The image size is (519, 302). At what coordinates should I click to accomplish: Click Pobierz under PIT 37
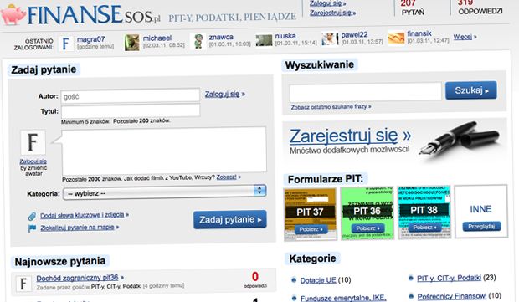click(311, 229)
